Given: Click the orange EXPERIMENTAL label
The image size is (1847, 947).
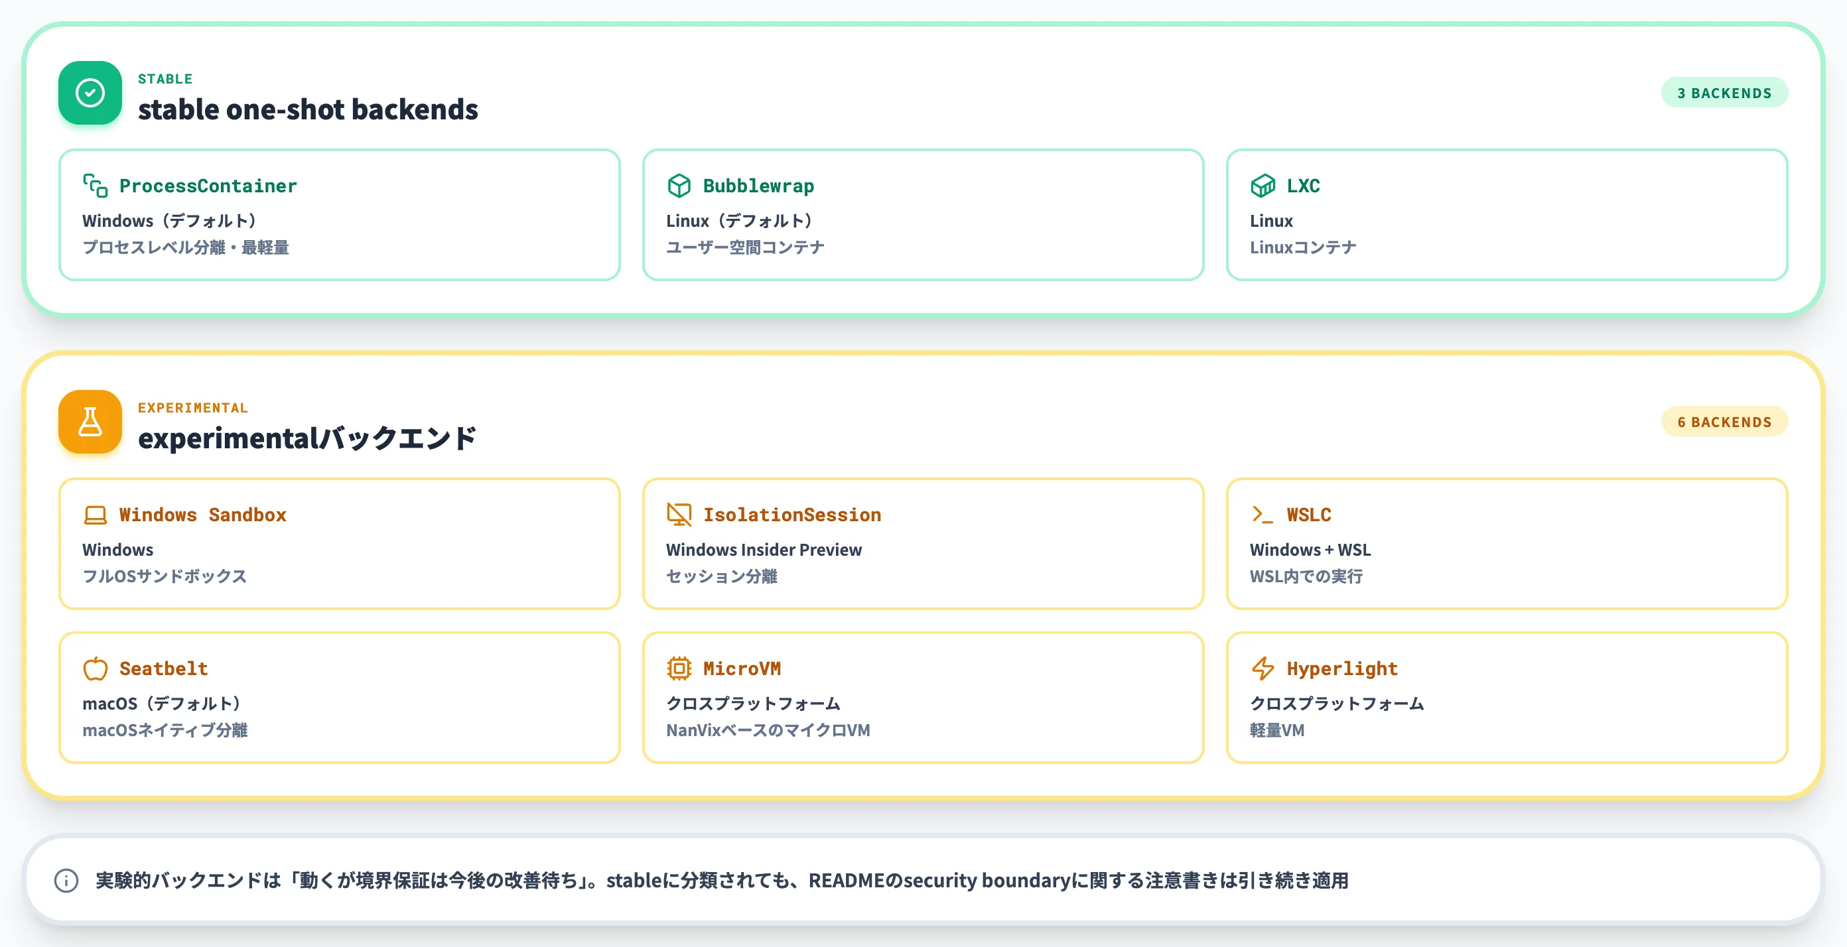Looking at the screenshot, I should pos(193,408).
